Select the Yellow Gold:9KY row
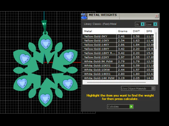 [x=118, y=36]
